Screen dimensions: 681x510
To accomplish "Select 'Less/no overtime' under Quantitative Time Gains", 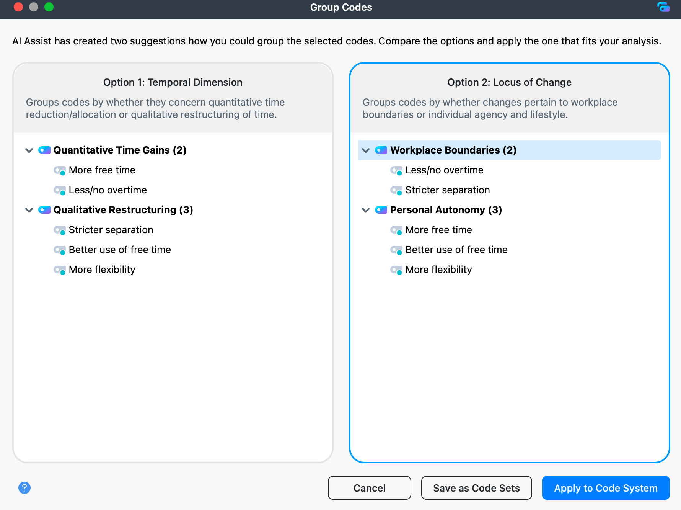I will (x=108, y=190).
